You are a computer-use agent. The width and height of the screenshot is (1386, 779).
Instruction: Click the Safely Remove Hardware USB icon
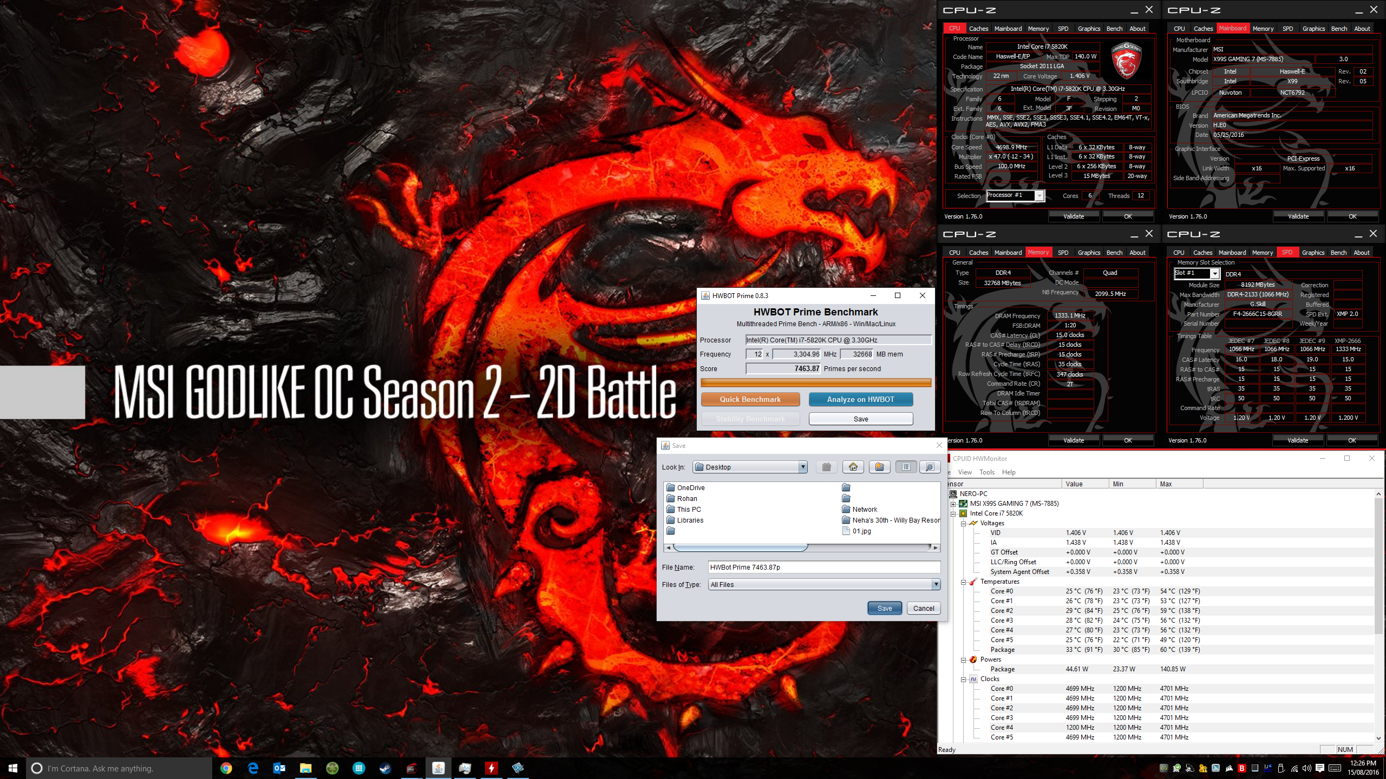pos(1281,768)
